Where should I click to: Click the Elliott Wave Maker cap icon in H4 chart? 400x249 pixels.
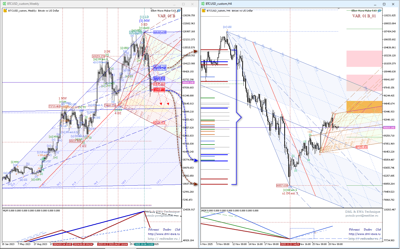(379, 11)
